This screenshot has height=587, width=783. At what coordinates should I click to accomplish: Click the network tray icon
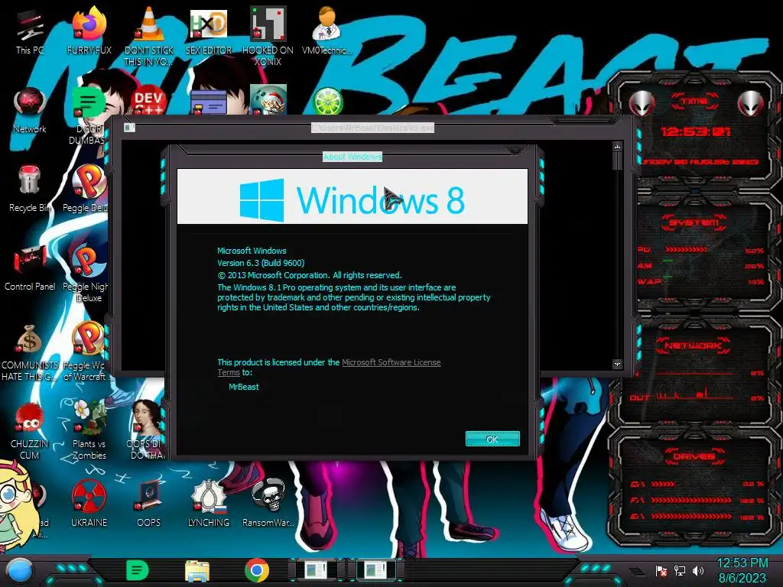(x=680, y=571)
